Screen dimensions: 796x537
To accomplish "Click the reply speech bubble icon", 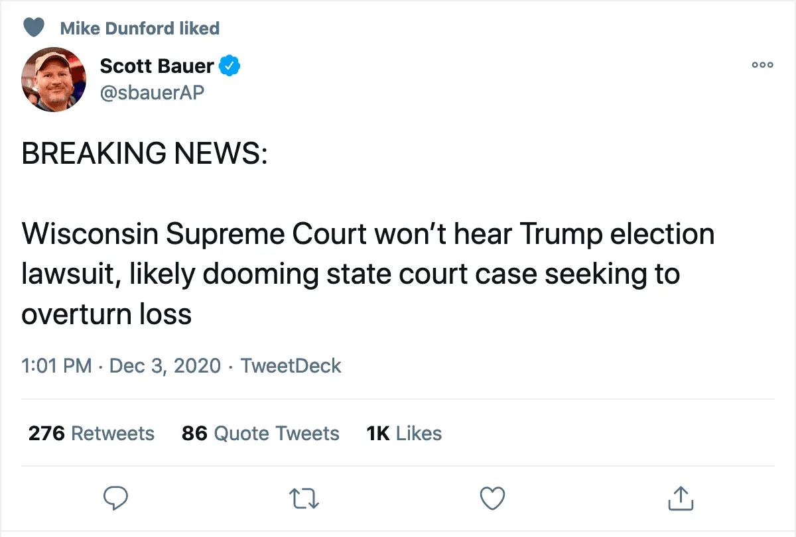I will tap(115, 499).
